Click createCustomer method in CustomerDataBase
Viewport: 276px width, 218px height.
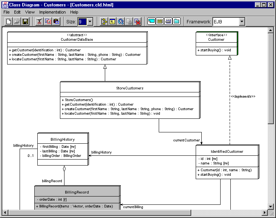pyautogui.click(x=75, y=55)
